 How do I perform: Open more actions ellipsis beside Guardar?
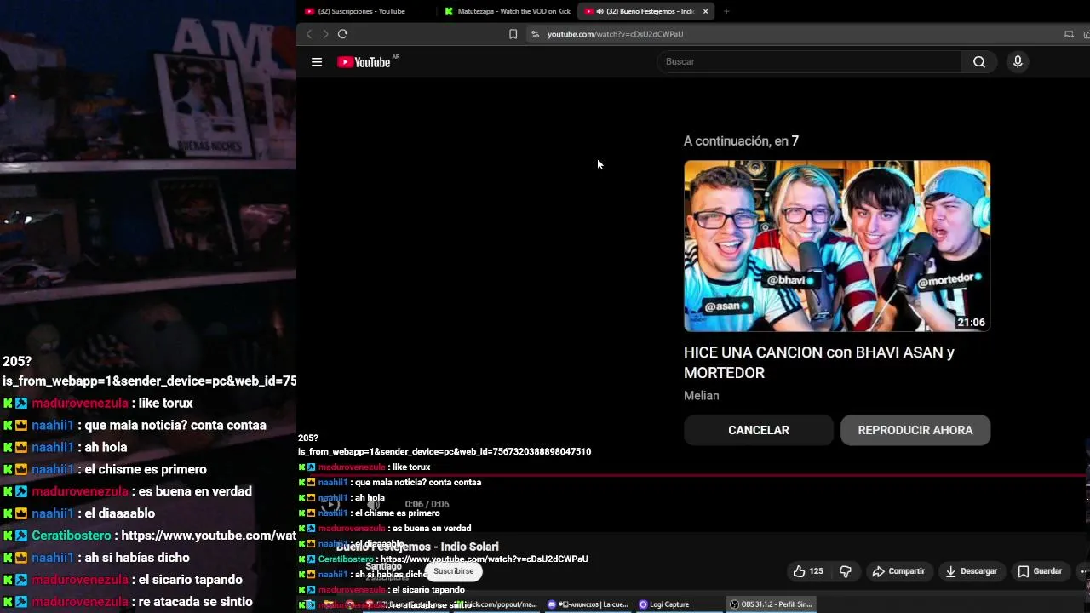point(1083,571)
